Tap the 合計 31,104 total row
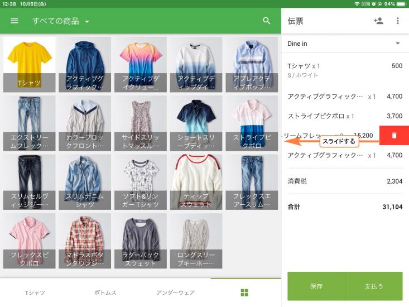 345,207
